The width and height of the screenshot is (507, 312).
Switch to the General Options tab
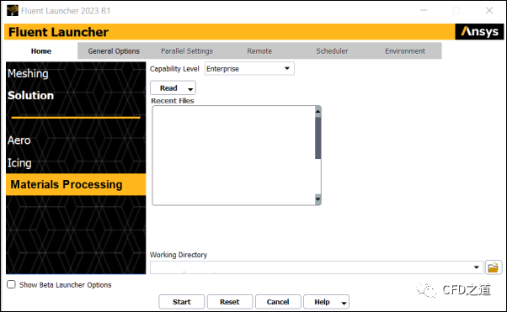tap(114, 51)
